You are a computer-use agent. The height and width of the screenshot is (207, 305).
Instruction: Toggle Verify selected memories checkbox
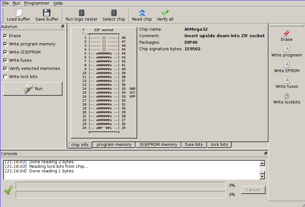(5, 69)
